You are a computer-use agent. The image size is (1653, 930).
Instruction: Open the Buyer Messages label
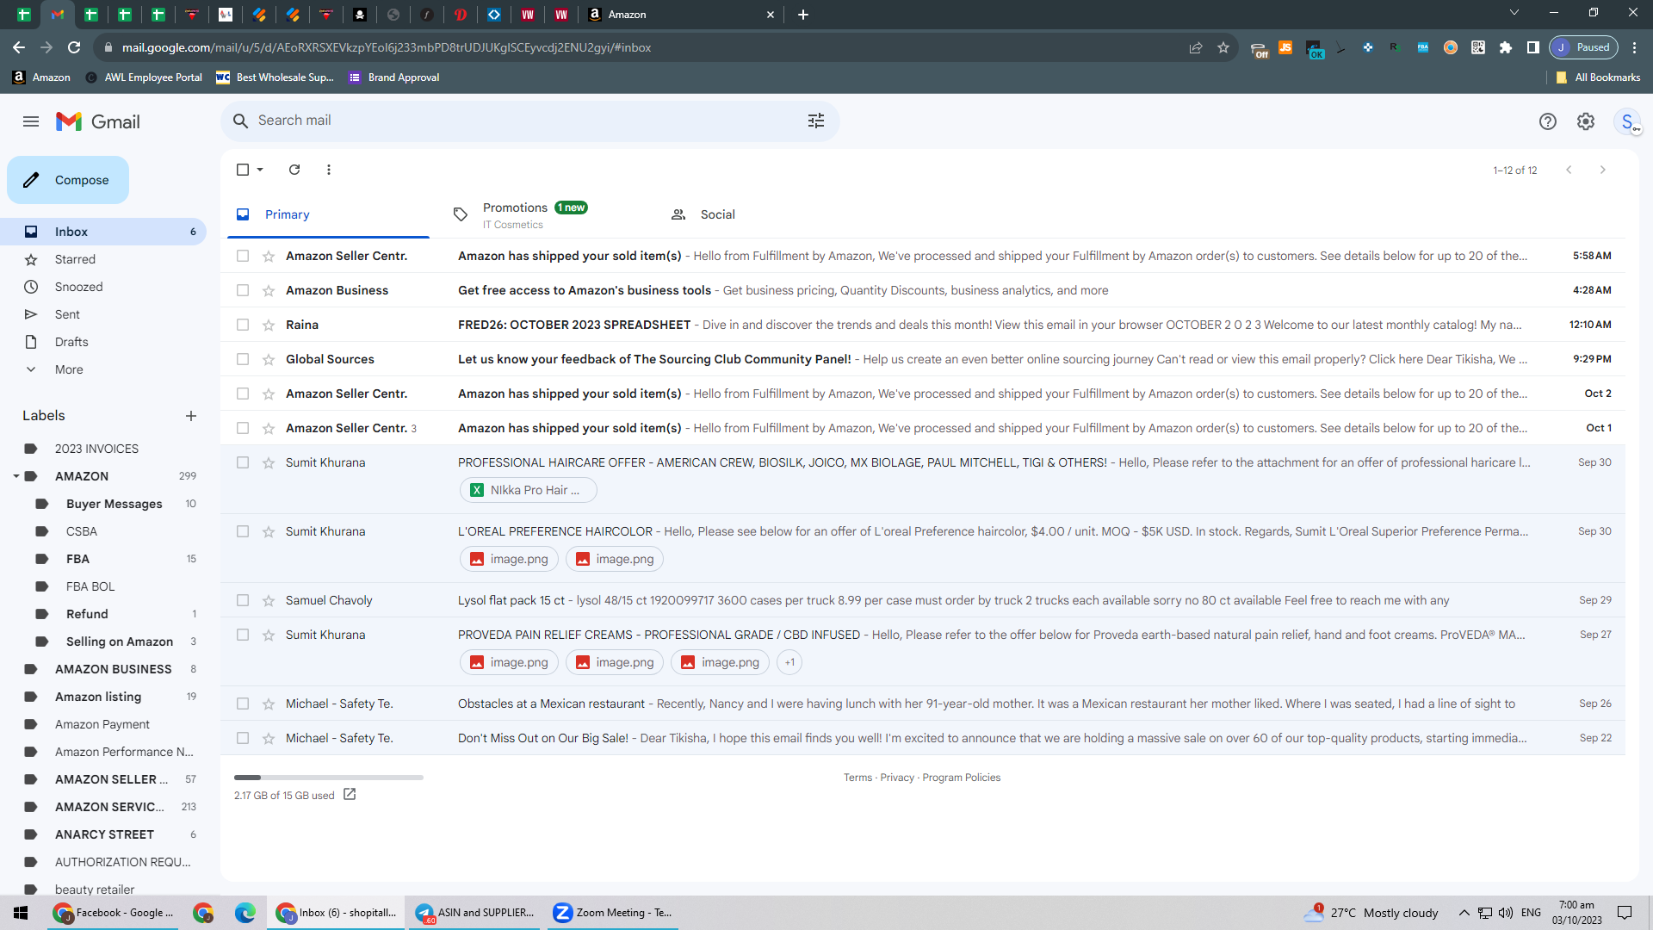click(114, 504)
